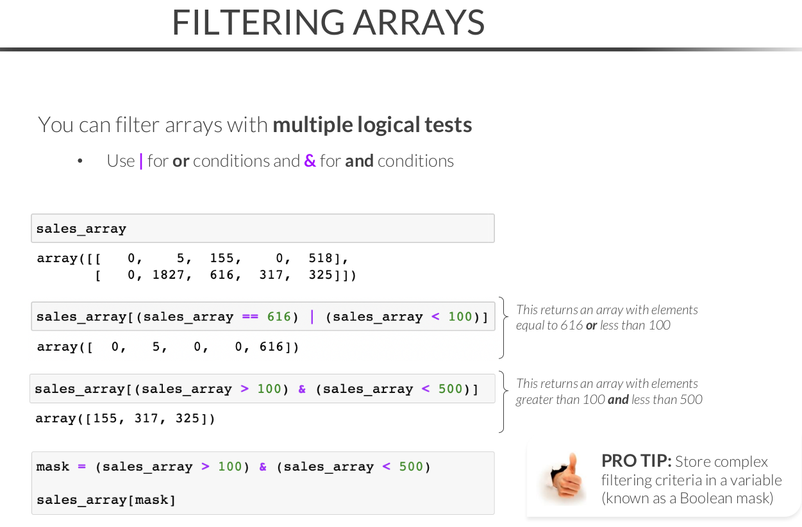Click the output array ending in 616
Viewport: 802px width, 527px height.
(x=168, y=347)
